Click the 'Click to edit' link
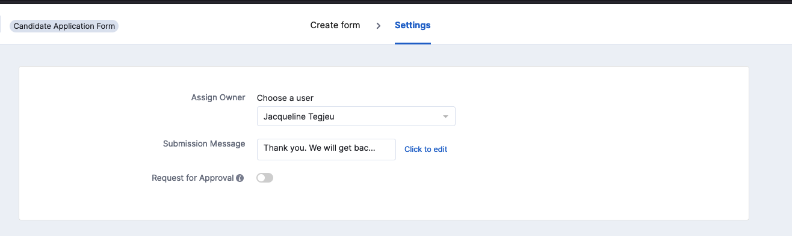792x236 pixels. click(425, 150)
